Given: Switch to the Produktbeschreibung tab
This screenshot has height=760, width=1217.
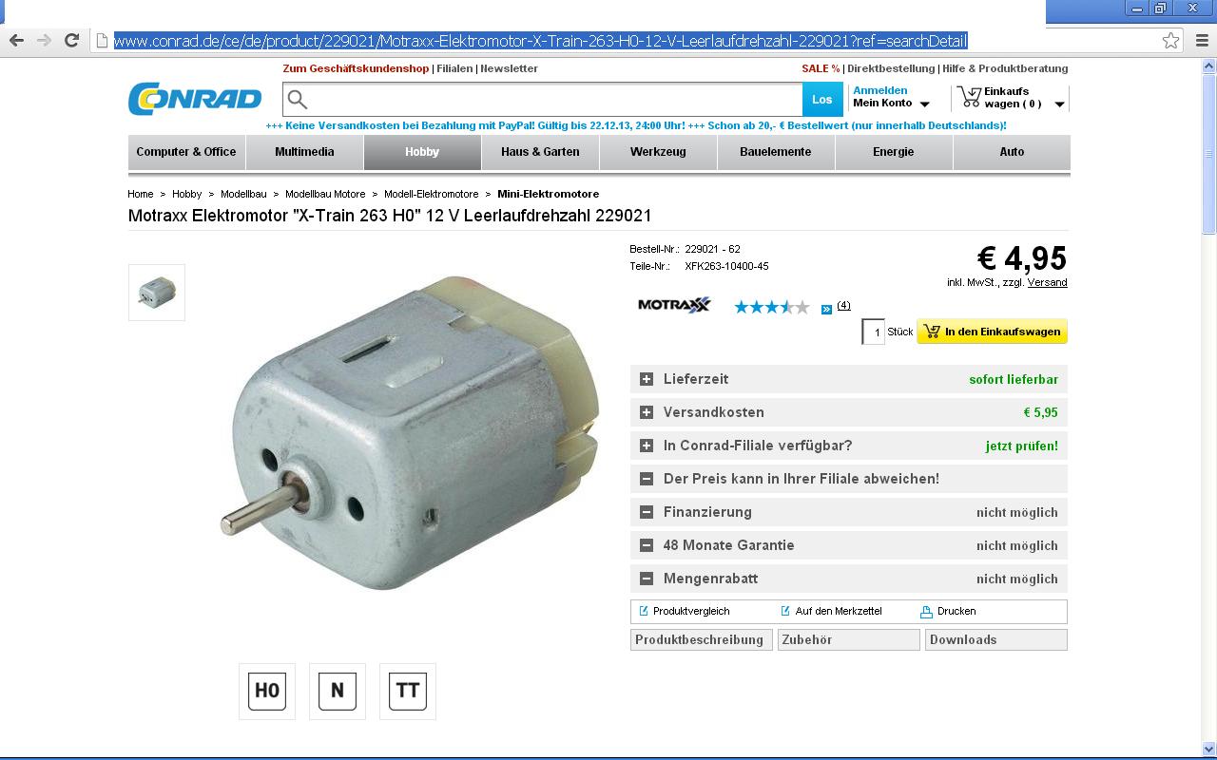Looking at the screenshot, I should 702,640.
